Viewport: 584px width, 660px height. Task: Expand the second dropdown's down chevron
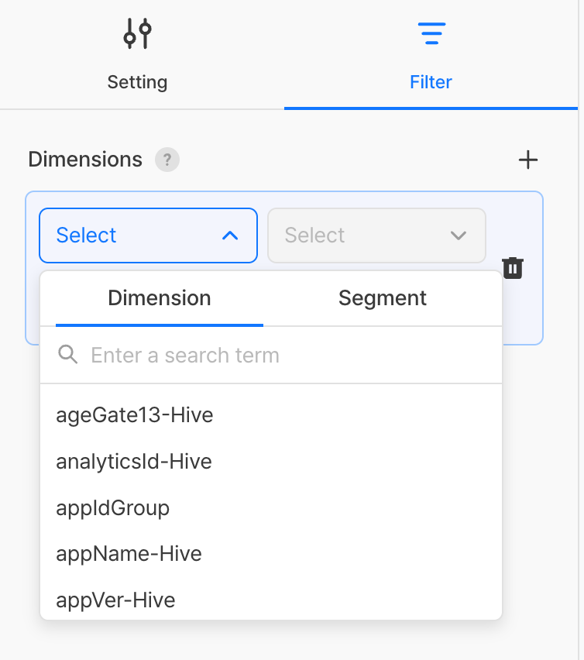(459, 235)
